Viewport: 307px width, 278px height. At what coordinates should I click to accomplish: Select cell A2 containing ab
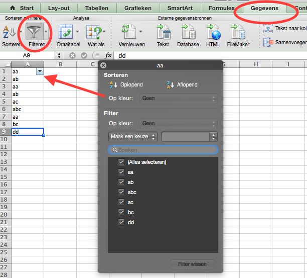[x=28, y=79]
